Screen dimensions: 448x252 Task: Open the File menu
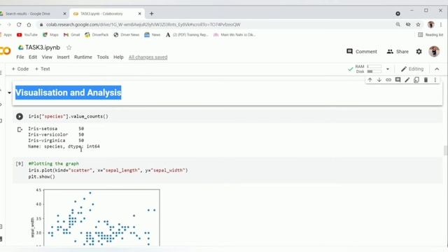(20, 57)
